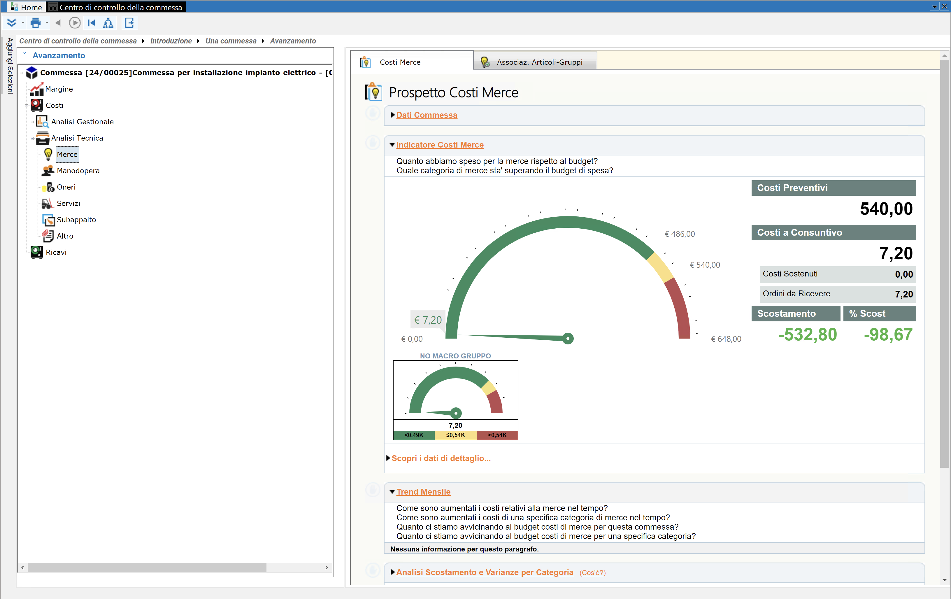Screen dimensions: 951x599
Task: Open the printer dropdown arrow
Action: [x=47, y=23]
